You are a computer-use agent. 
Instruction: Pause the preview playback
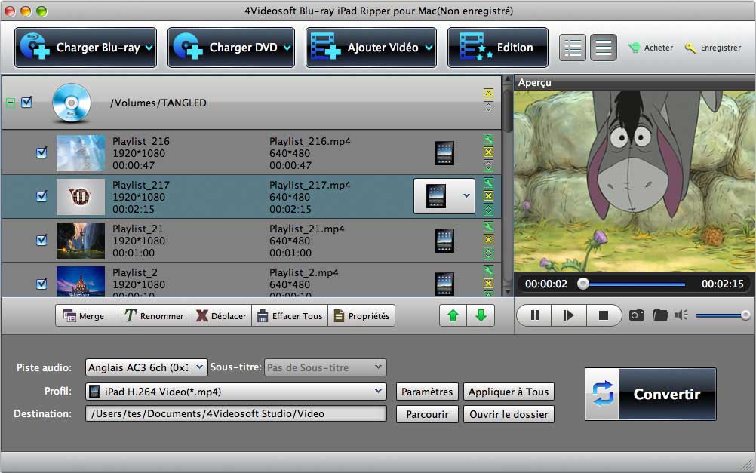coord(534,315)
